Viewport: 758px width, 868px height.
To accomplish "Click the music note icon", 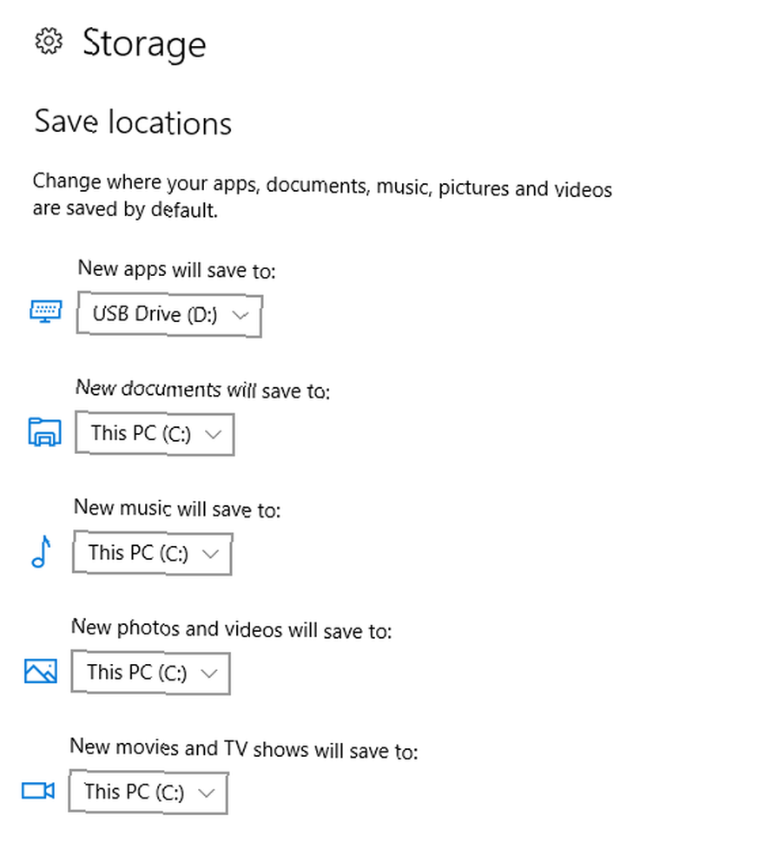I will (42, 551).
